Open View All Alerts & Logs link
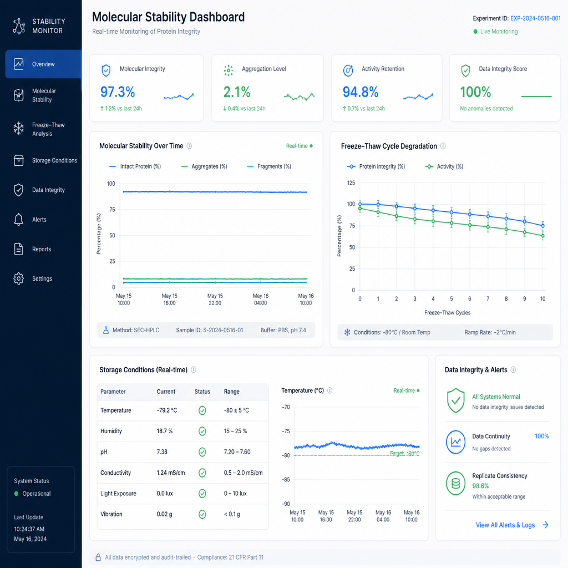 (512, 525)
